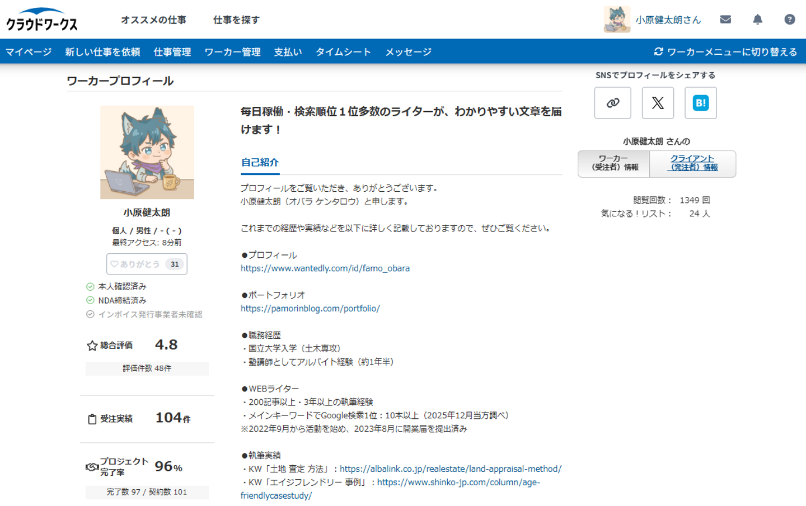Open the wantedly.com profile link
Image resolution: width=806 pixels, height=506 pixels.
tap(325, 268)
